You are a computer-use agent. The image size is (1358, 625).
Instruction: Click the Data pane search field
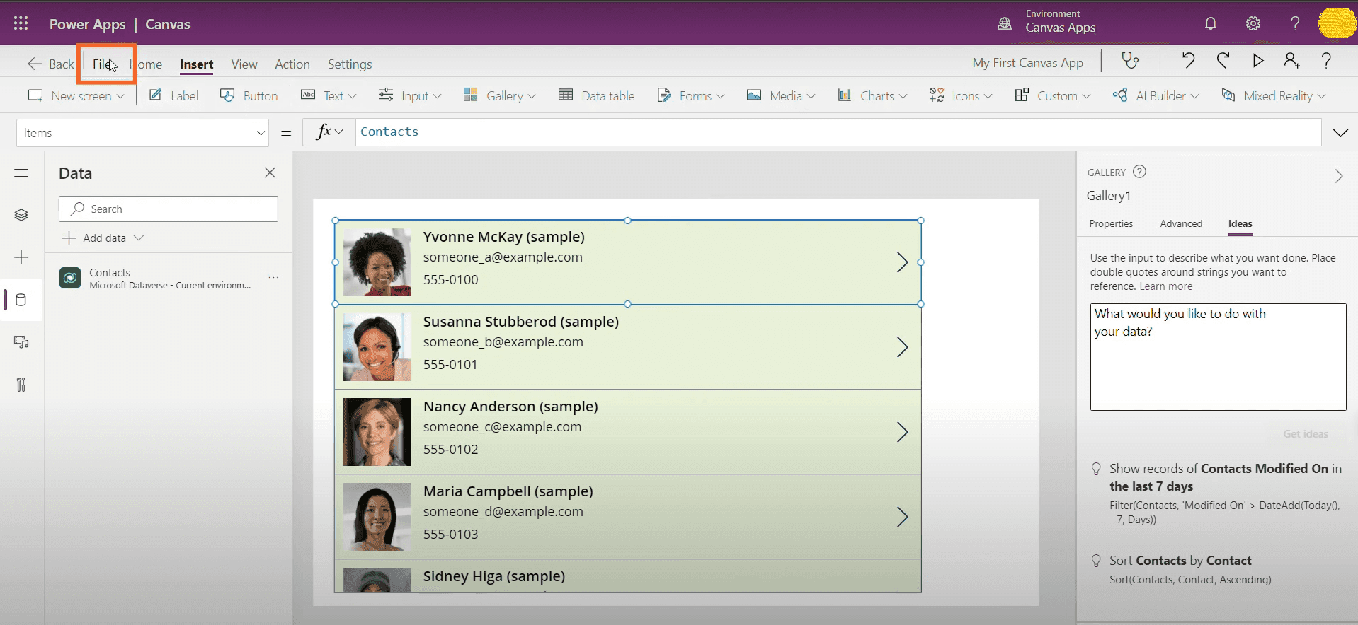(x=169, y=209)
